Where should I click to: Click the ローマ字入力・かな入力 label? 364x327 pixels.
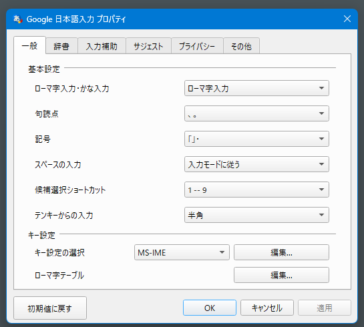72,88
